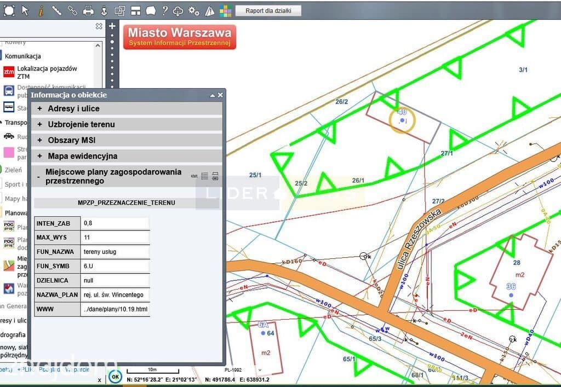Viewport: 561px width, 387px height.
Task: Click the rej. ul. św. Wincentego value
Action: pos(115,295)
